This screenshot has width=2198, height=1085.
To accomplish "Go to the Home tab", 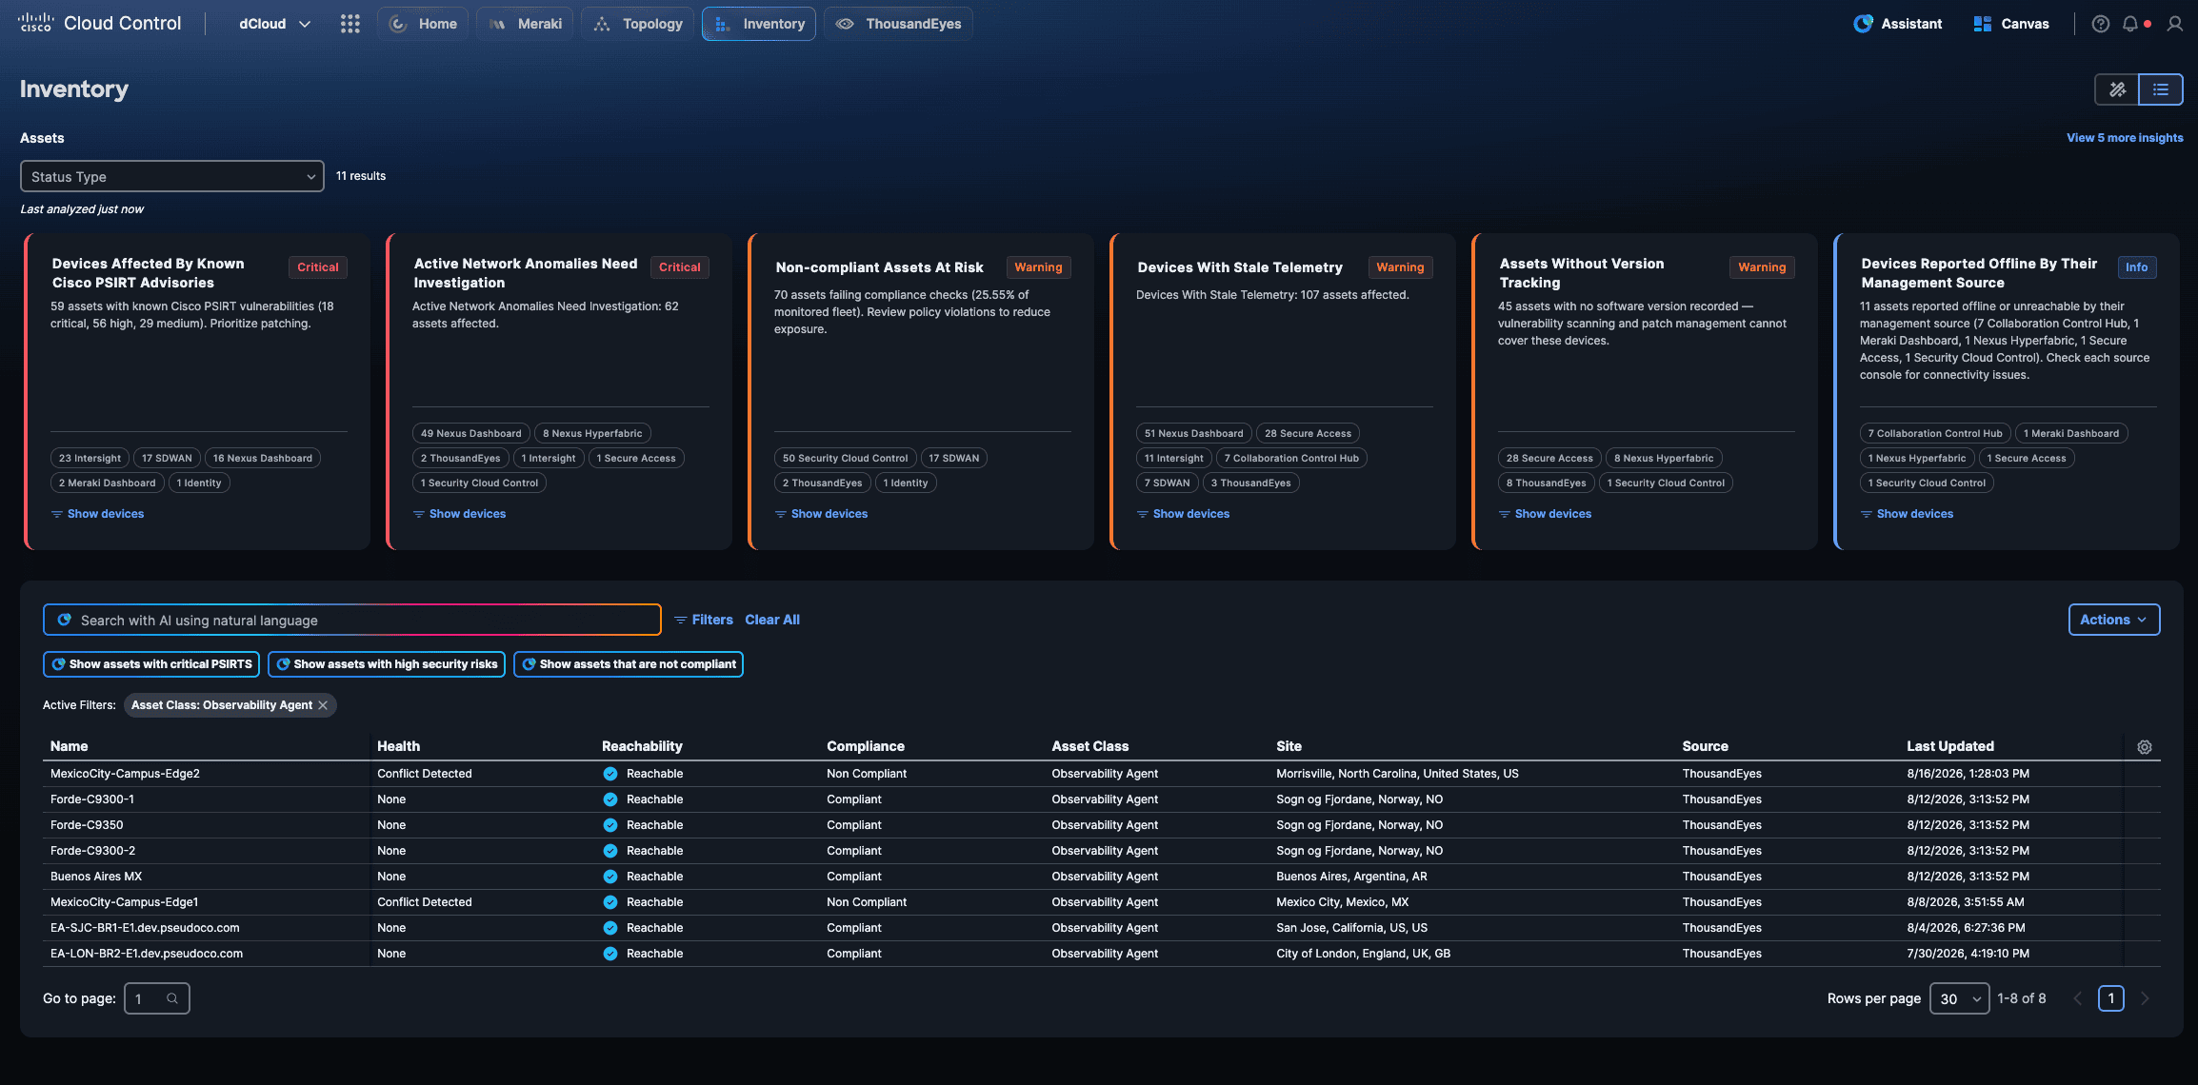I will [x=424, y=24].
